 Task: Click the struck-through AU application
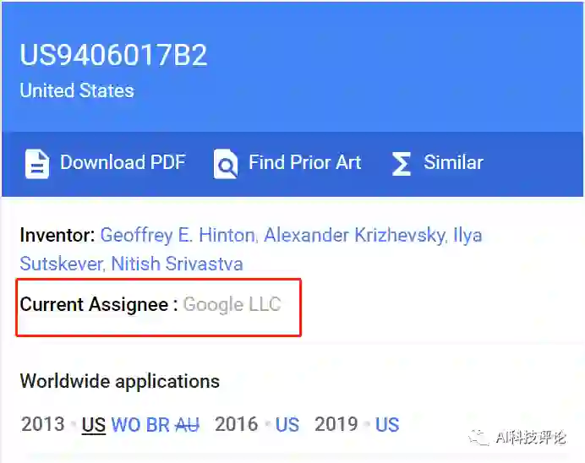click(187, 424)
